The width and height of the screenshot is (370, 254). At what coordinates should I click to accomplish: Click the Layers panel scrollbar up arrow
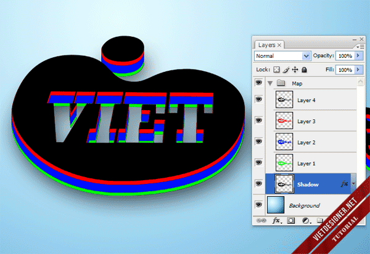click(360, 82)
